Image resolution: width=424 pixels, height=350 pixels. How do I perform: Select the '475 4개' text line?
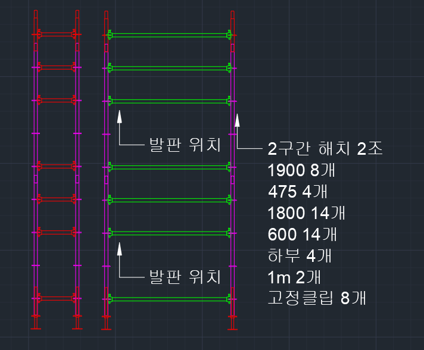click(x=297, y=191)
